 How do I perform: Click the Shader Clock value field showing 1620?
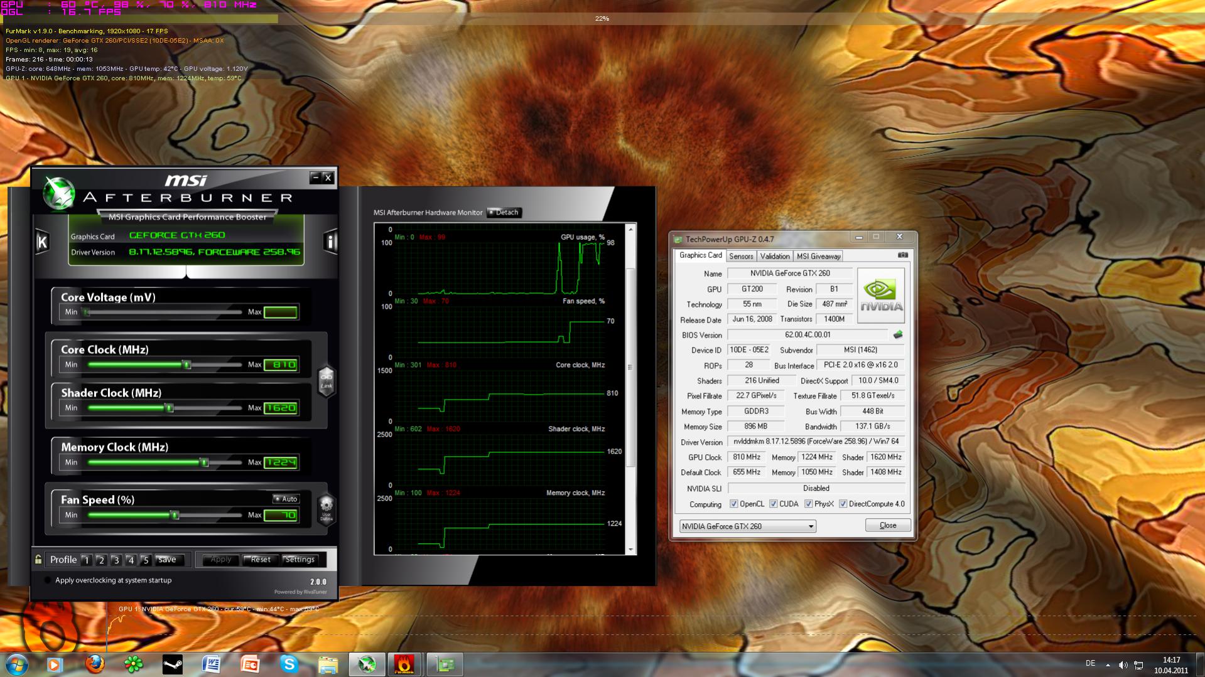(x=281, y=408)
